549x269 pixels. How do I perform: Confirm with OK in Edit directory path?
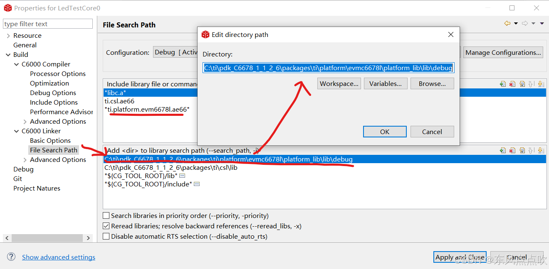point(385,132)
